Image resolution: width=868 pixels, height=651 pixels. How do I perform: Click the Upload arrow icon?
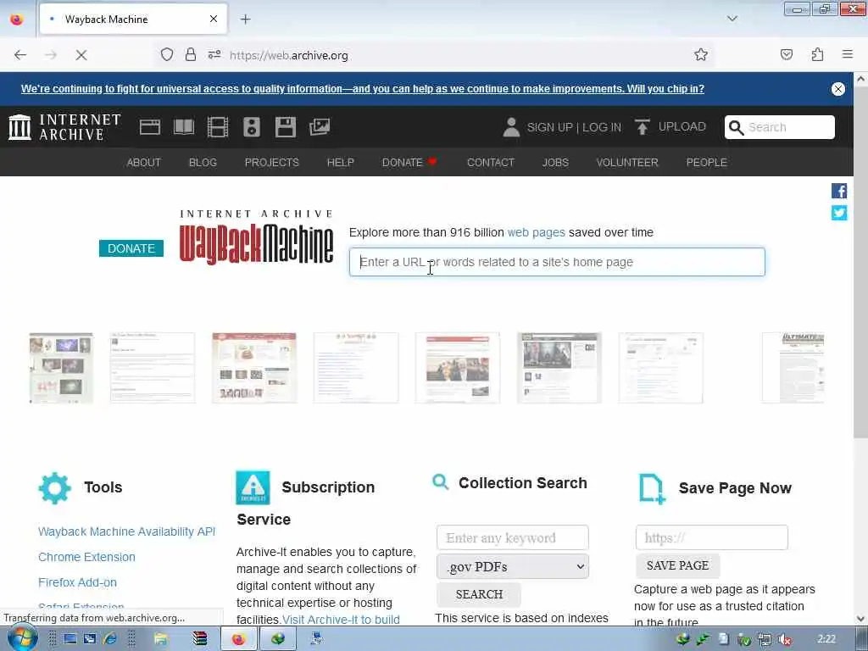(643, 127)
